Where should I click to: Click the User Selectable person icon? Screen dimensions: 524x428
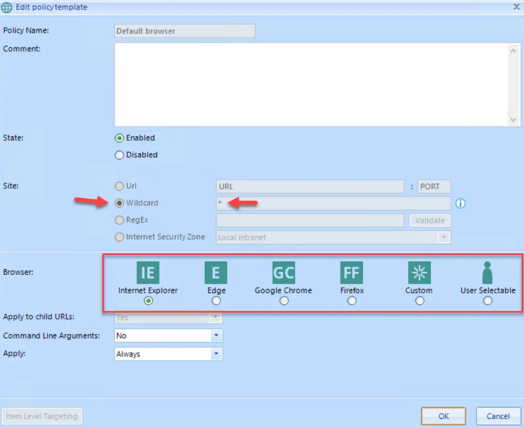(487, 273)
